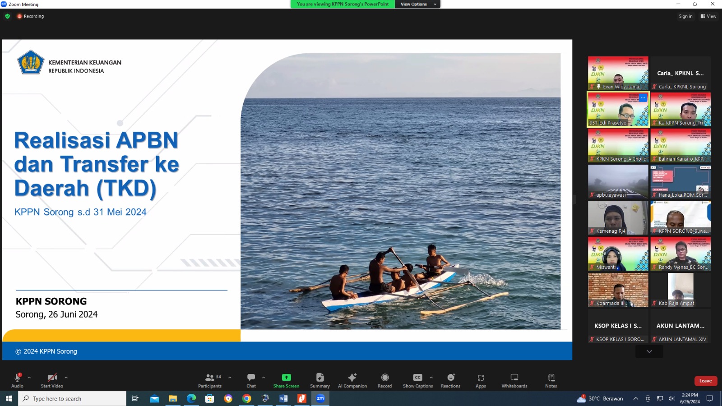Open the Chat panel icon

[251, 378]
